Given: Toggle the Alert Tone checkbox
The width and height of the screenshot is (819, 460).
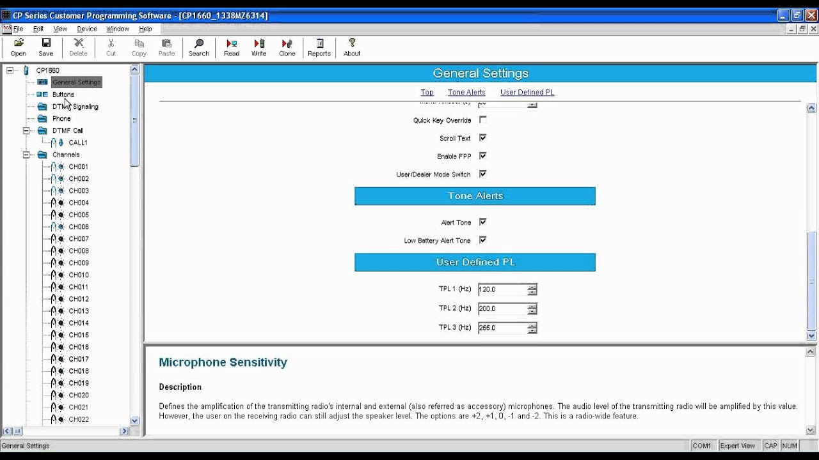Looking at the screenshot, I should pyautogui.click(x=483, y=222).
